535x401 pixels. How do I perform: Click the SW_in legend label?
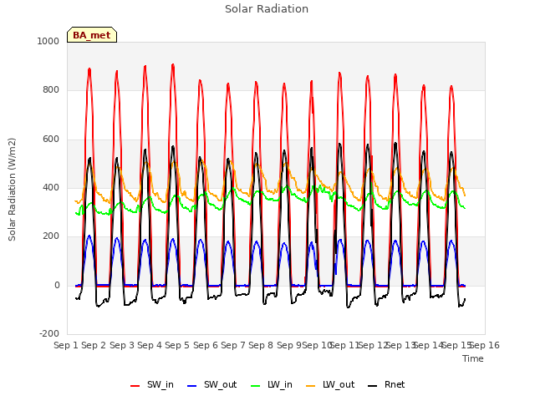(160, 384)
